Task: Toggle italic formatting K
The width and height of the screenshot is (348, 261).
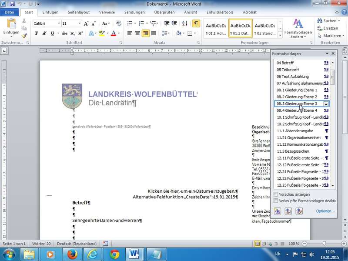Action: click(x=44, y=33)
